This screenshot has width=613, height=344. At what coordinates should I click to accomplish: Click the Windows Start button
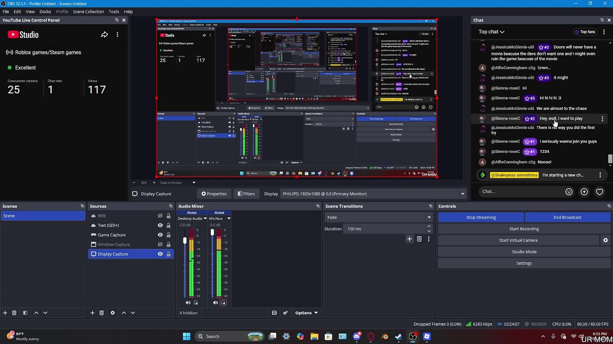pyautogui.click(x=187, y=336)
